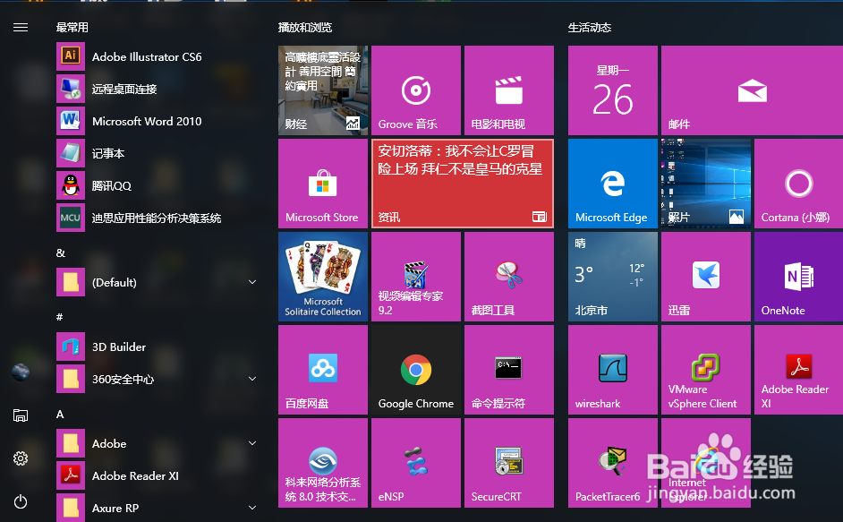Open 视频编辑专家 9.2 tile

[416, 277]
